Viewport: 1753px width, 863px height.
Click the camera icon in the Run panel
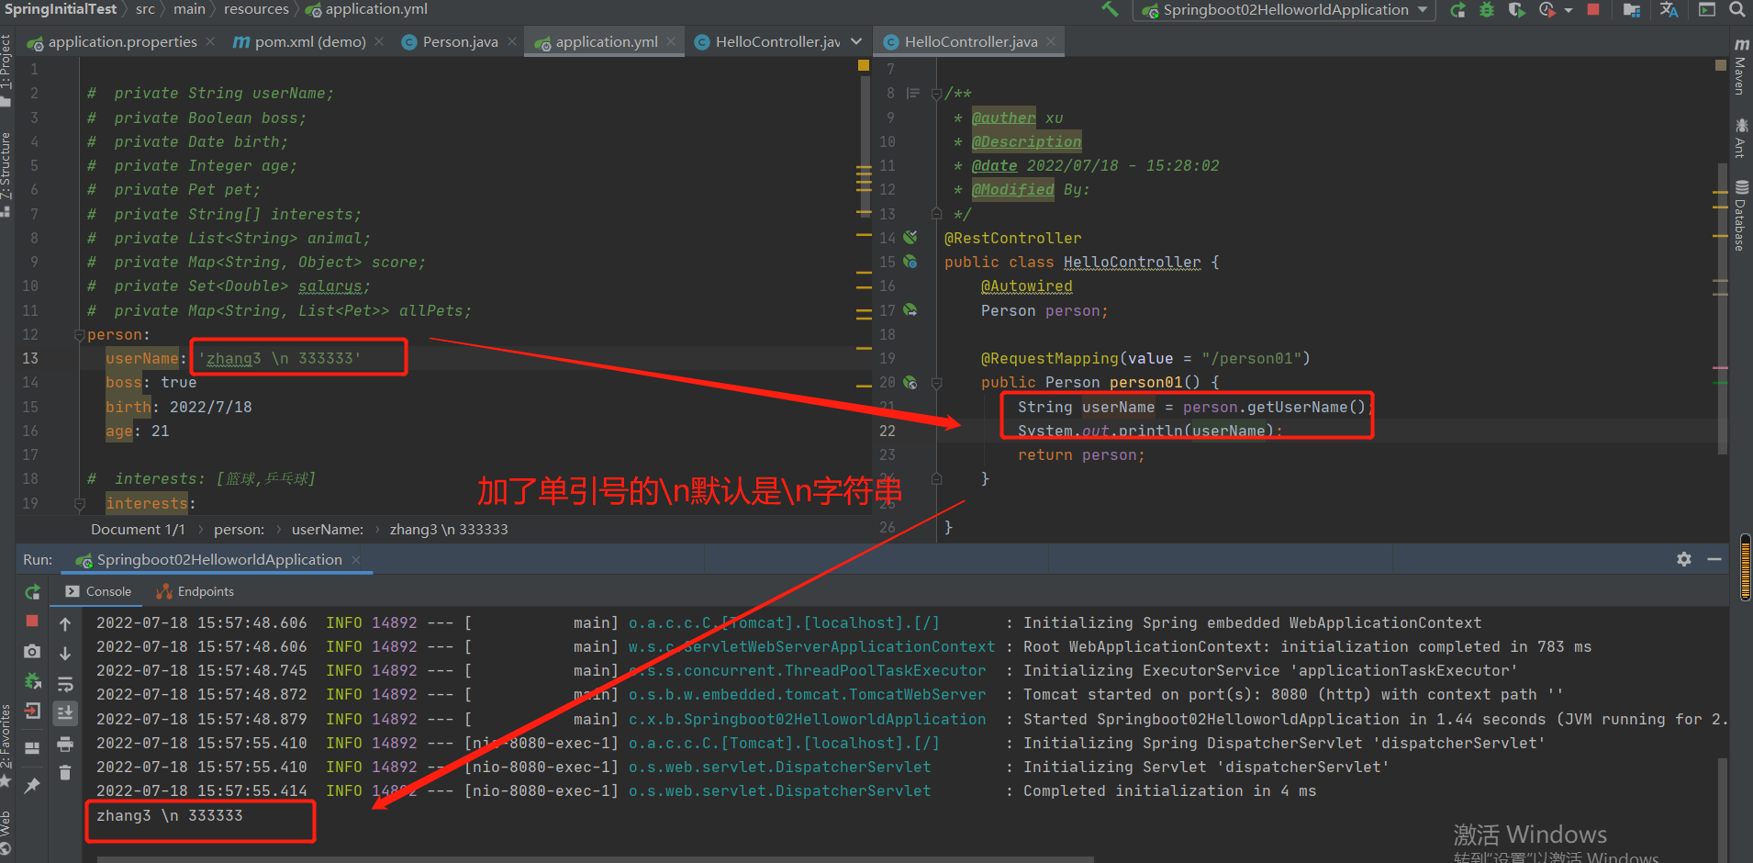click(32, 652)
